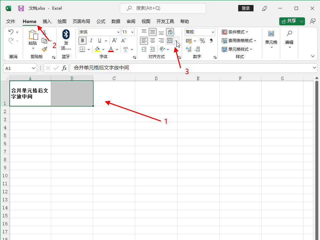Open the 条件格式 dropdown
Screen dimensions: 320x240
point(235,32)
